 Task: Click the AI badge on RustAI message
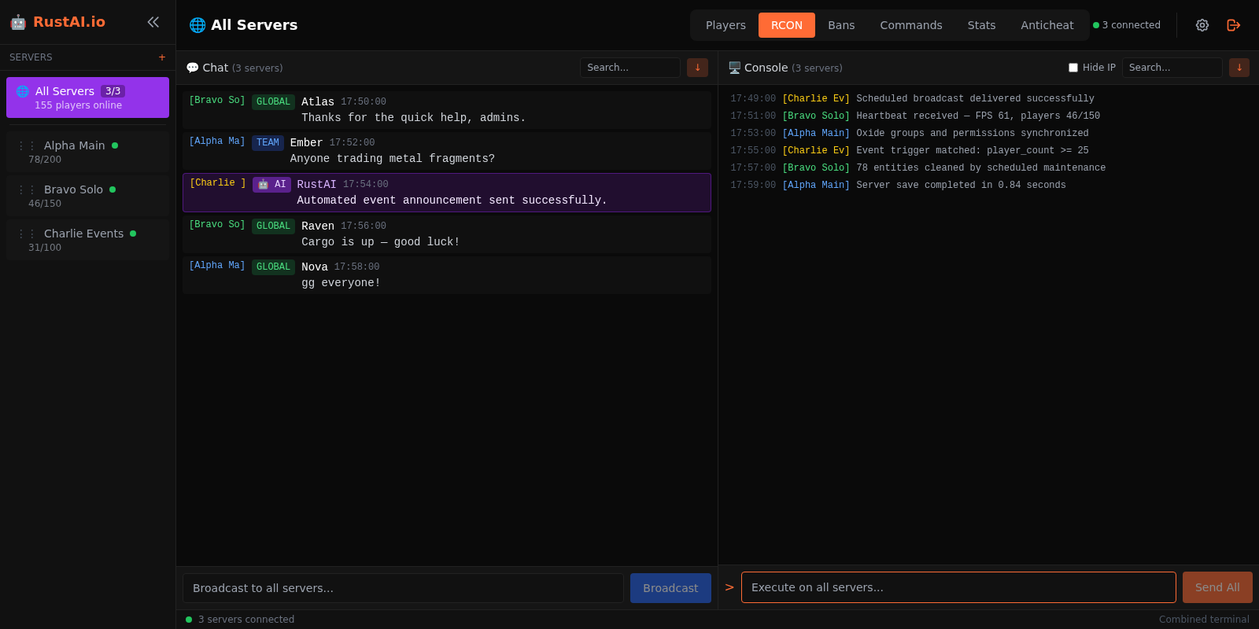tap(271, 185)
